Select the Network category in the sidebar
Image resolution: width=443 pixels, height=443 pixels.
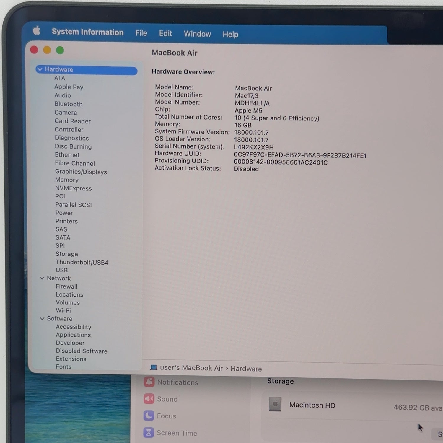tap(59, 278)
